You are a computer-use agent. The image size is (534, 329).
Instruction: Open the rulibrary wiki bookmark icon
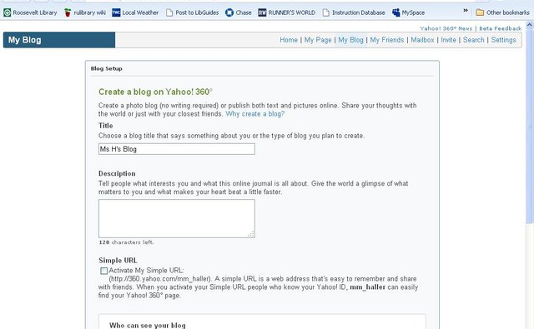coord(68,13)
